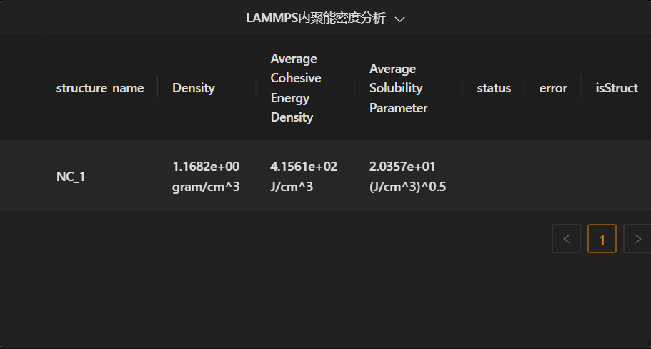Viewport: 651px width, 349px height.
Task: Click the 4.1561e+02 J/cm^3 cell
Action: [304, 176]
